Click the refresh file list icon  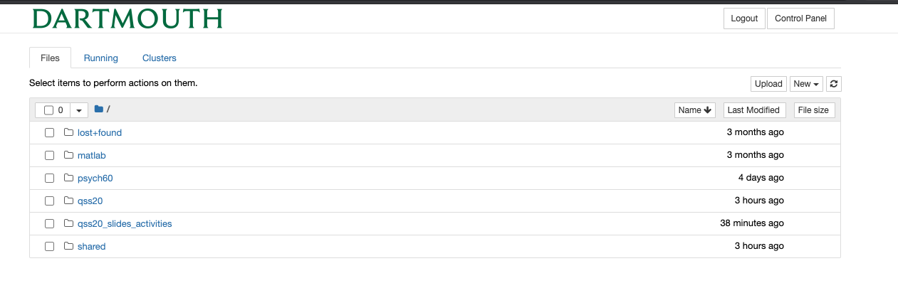(835, 84)
